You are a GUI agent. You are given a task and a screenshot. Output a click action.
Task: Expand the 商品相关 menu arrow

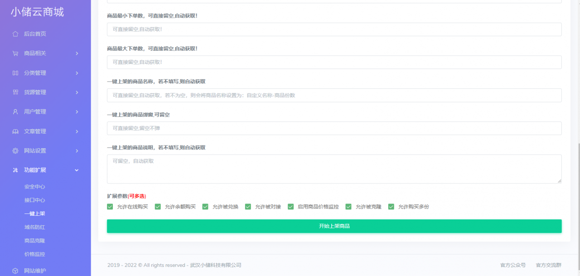77,53
